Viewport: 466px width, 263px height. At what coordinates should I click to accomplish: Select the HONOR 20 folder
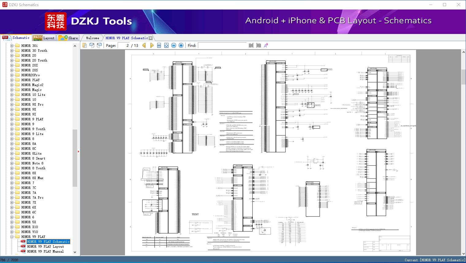pyautogui.click(x=28, y=55)
